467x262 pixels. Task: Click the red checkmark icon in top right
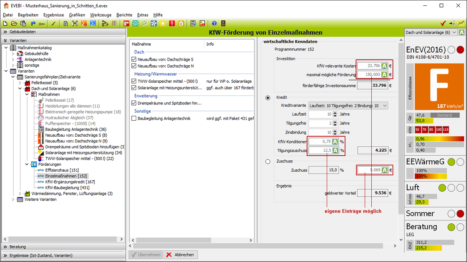coord(442,23)
